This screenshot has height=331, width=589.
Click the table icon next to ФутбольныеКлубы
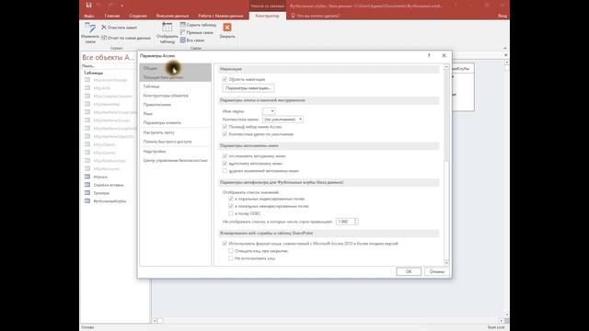coord(87,200)
